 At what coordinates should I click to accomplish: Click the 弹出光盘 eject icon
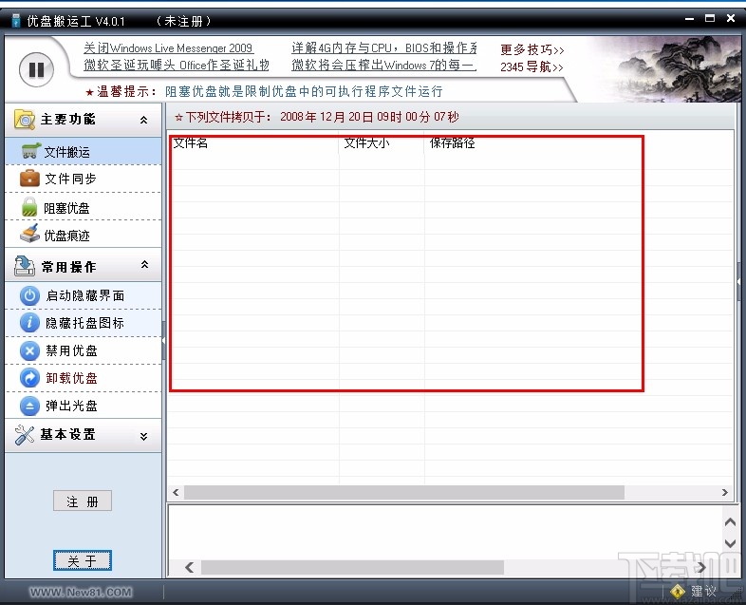point(29,406)
